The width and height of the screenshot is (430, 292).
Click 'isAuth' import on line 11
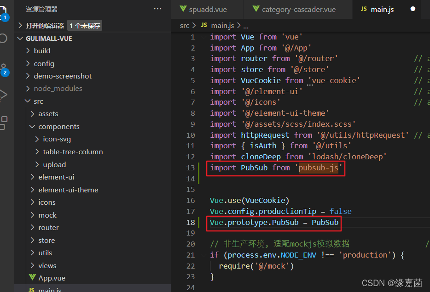pyautogui.click(x=263, y=146)
